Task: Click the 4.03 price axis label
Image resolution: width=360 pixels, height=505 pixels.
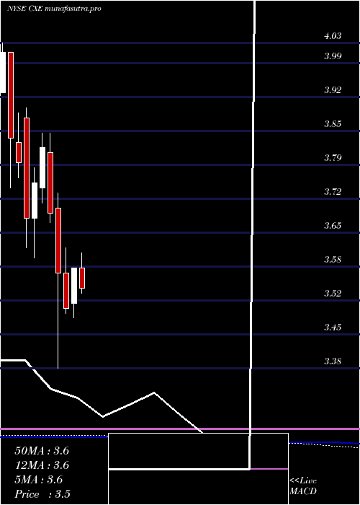Action: (x=333, y=36)
